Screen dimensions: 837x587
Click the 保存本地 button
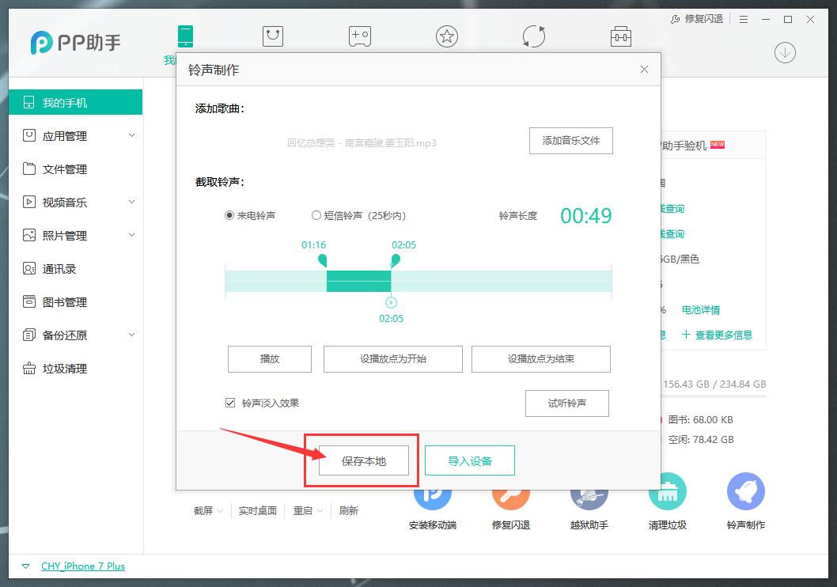(363, 460)
